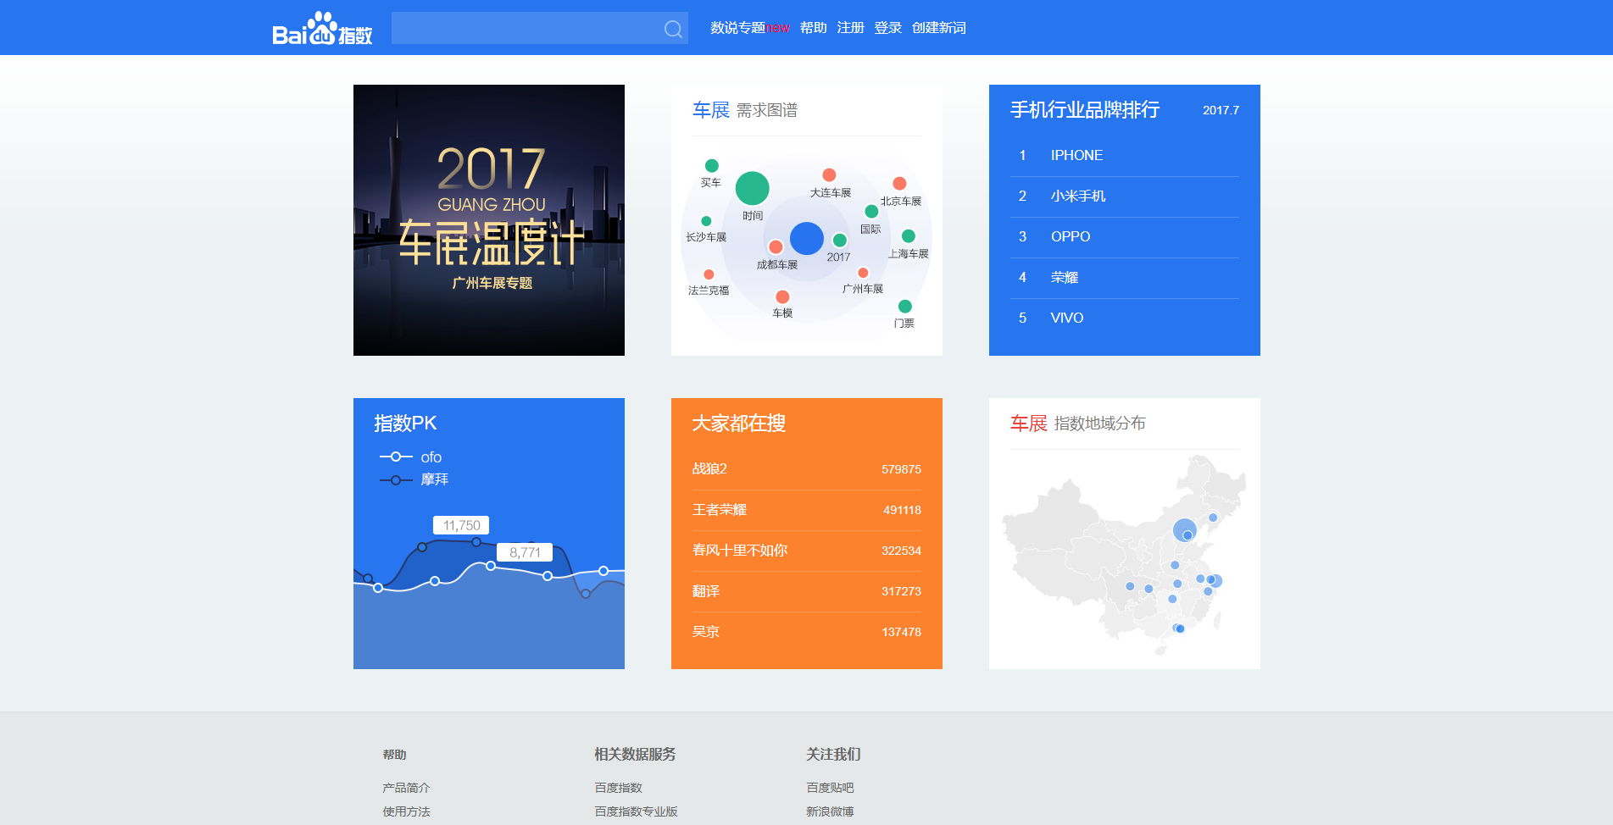Select the 成都车展 bubble
Viewport: 1613px width, 825px height.
tap(776, 246)
